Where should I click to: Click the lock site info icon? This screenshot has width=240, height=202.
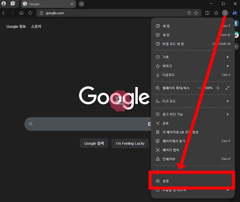point(41,13)
